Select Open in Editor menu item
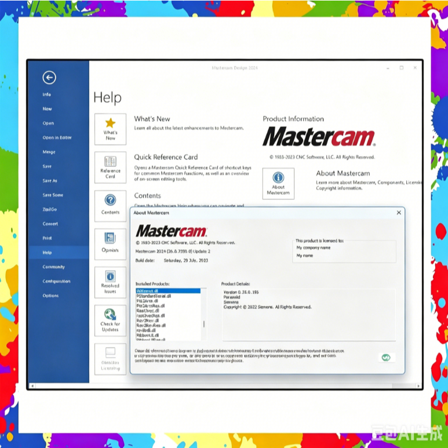The height and width of the screenshot is (448, 448). pos(57,137)
